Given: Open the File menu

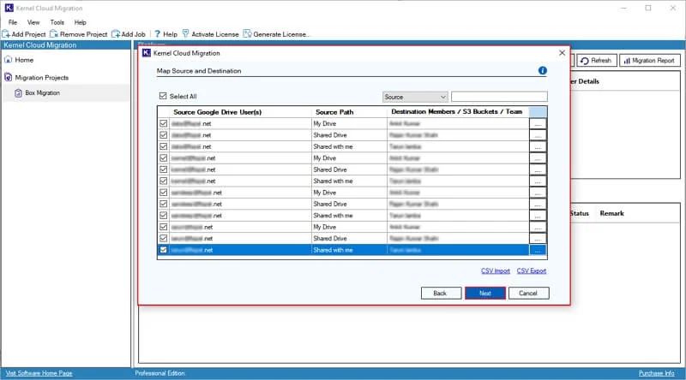Looking at the screenshot, I should pos(13,22).
